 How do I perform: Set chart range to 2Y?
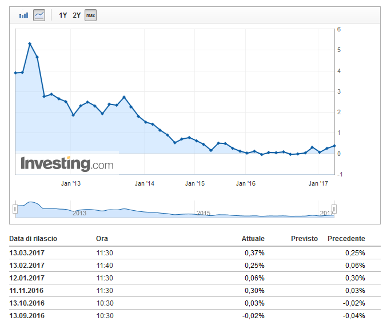pyautogui.click(x=77, y=15)
